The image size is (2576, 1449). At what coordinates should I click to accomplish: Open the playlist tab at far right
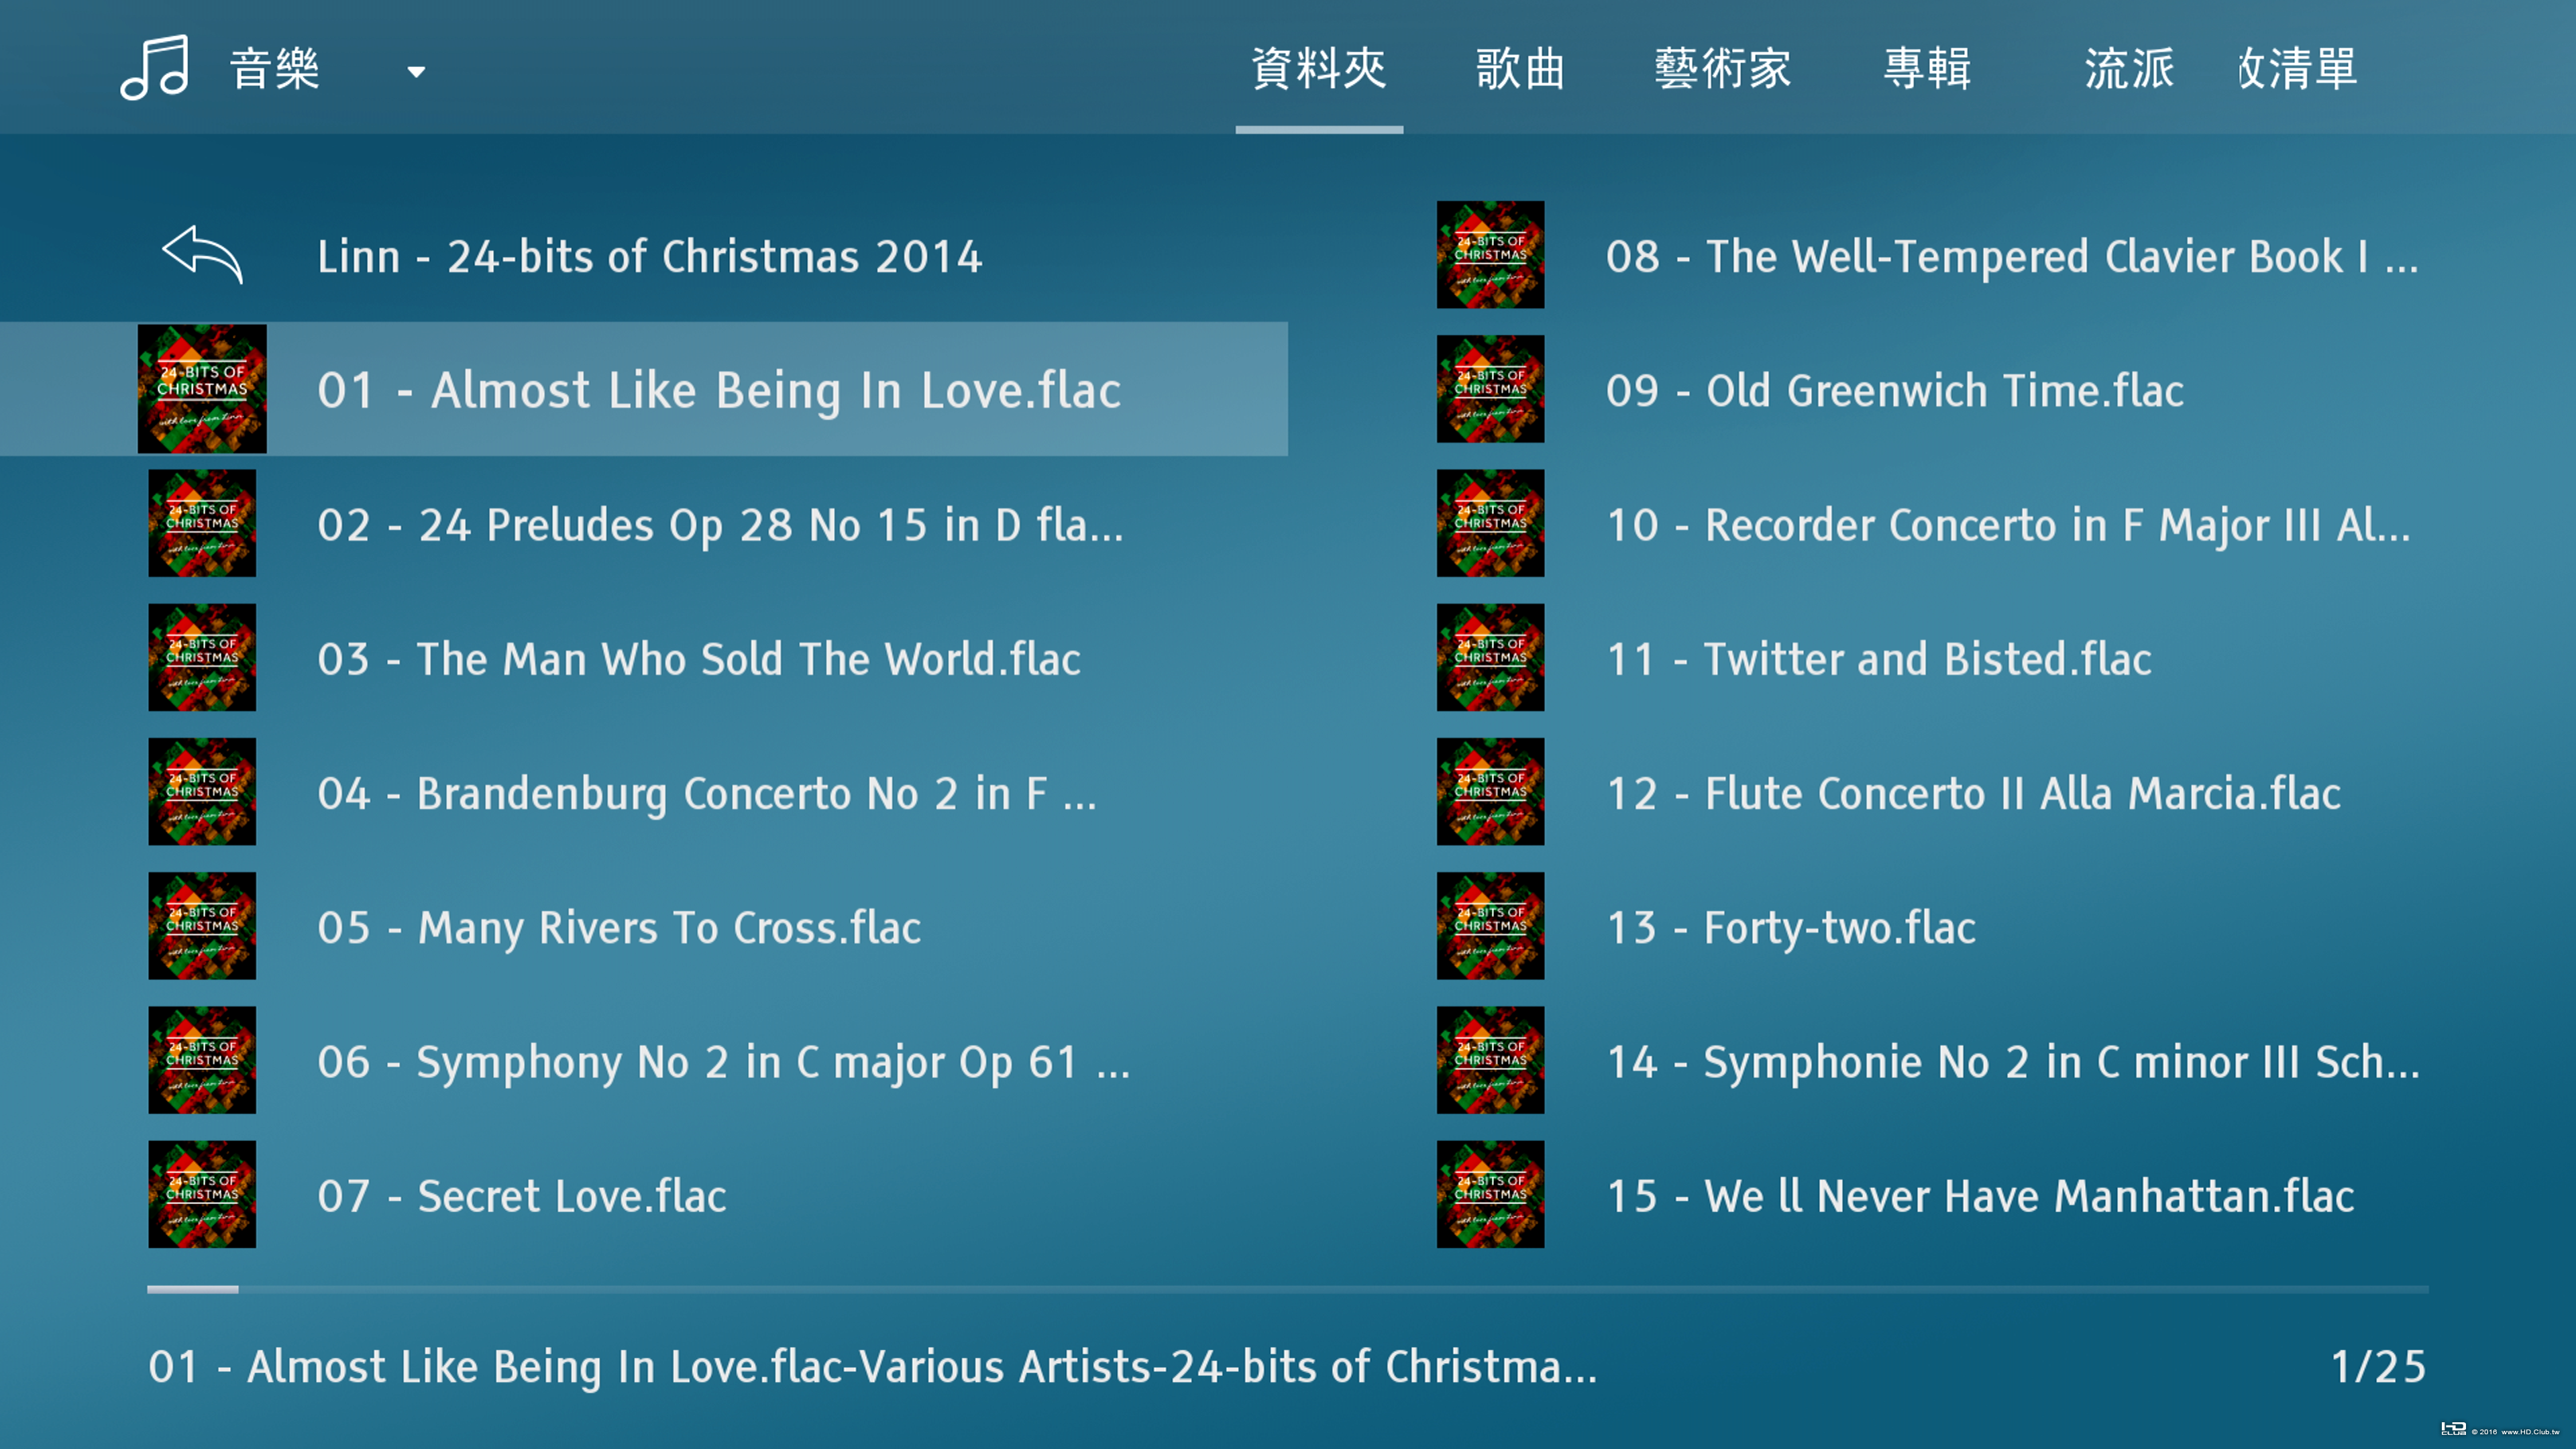coord(2297,69)
